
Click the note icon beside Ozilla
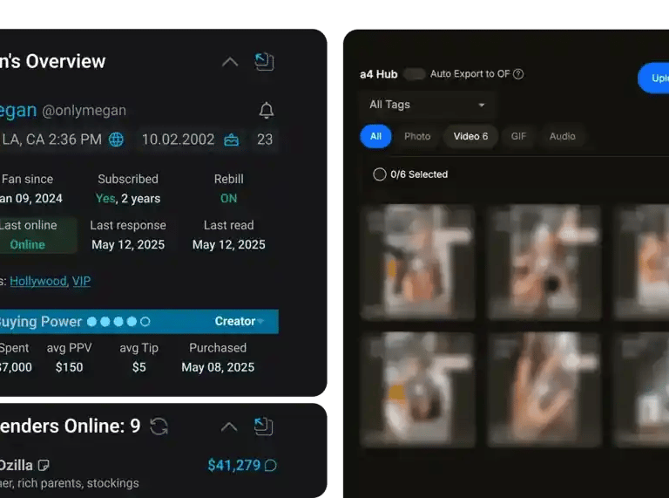pyautogui.click(x=44, y=465)
